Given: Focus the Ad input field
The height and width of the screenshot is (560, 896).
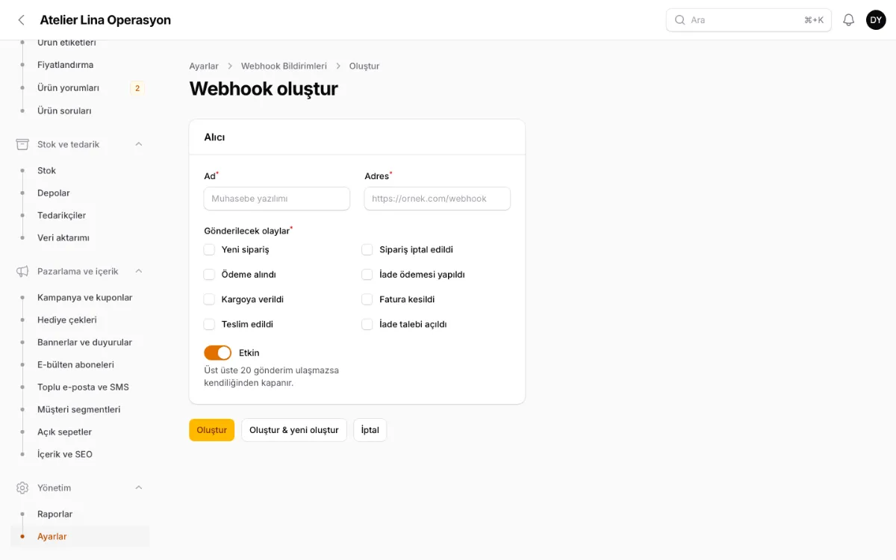Looking at the screenshot, I should (x=277, y=199).
